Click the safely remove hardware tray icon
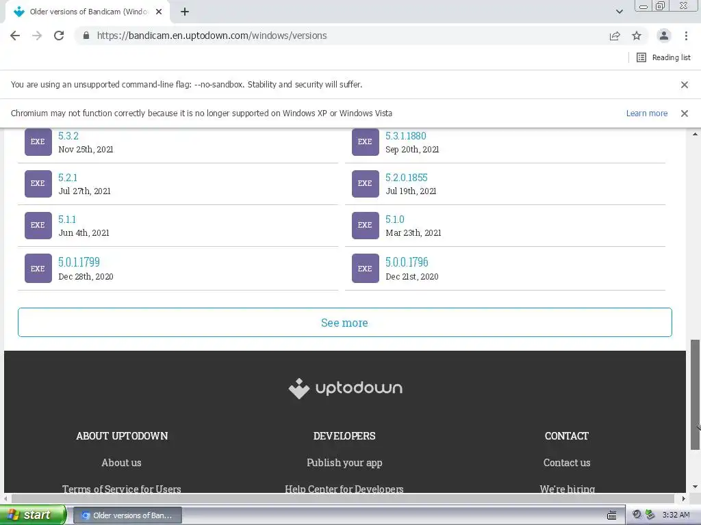This screenshot has height=525, width=701. 650,515
